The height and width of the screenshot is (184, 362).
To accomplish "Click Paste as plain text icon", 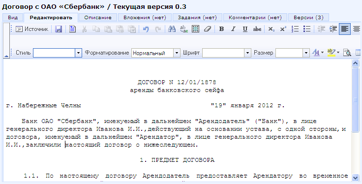I will pos(120,29).
